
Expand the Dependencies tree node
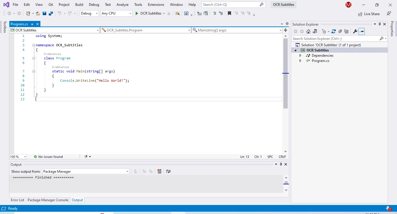[301, 56]
